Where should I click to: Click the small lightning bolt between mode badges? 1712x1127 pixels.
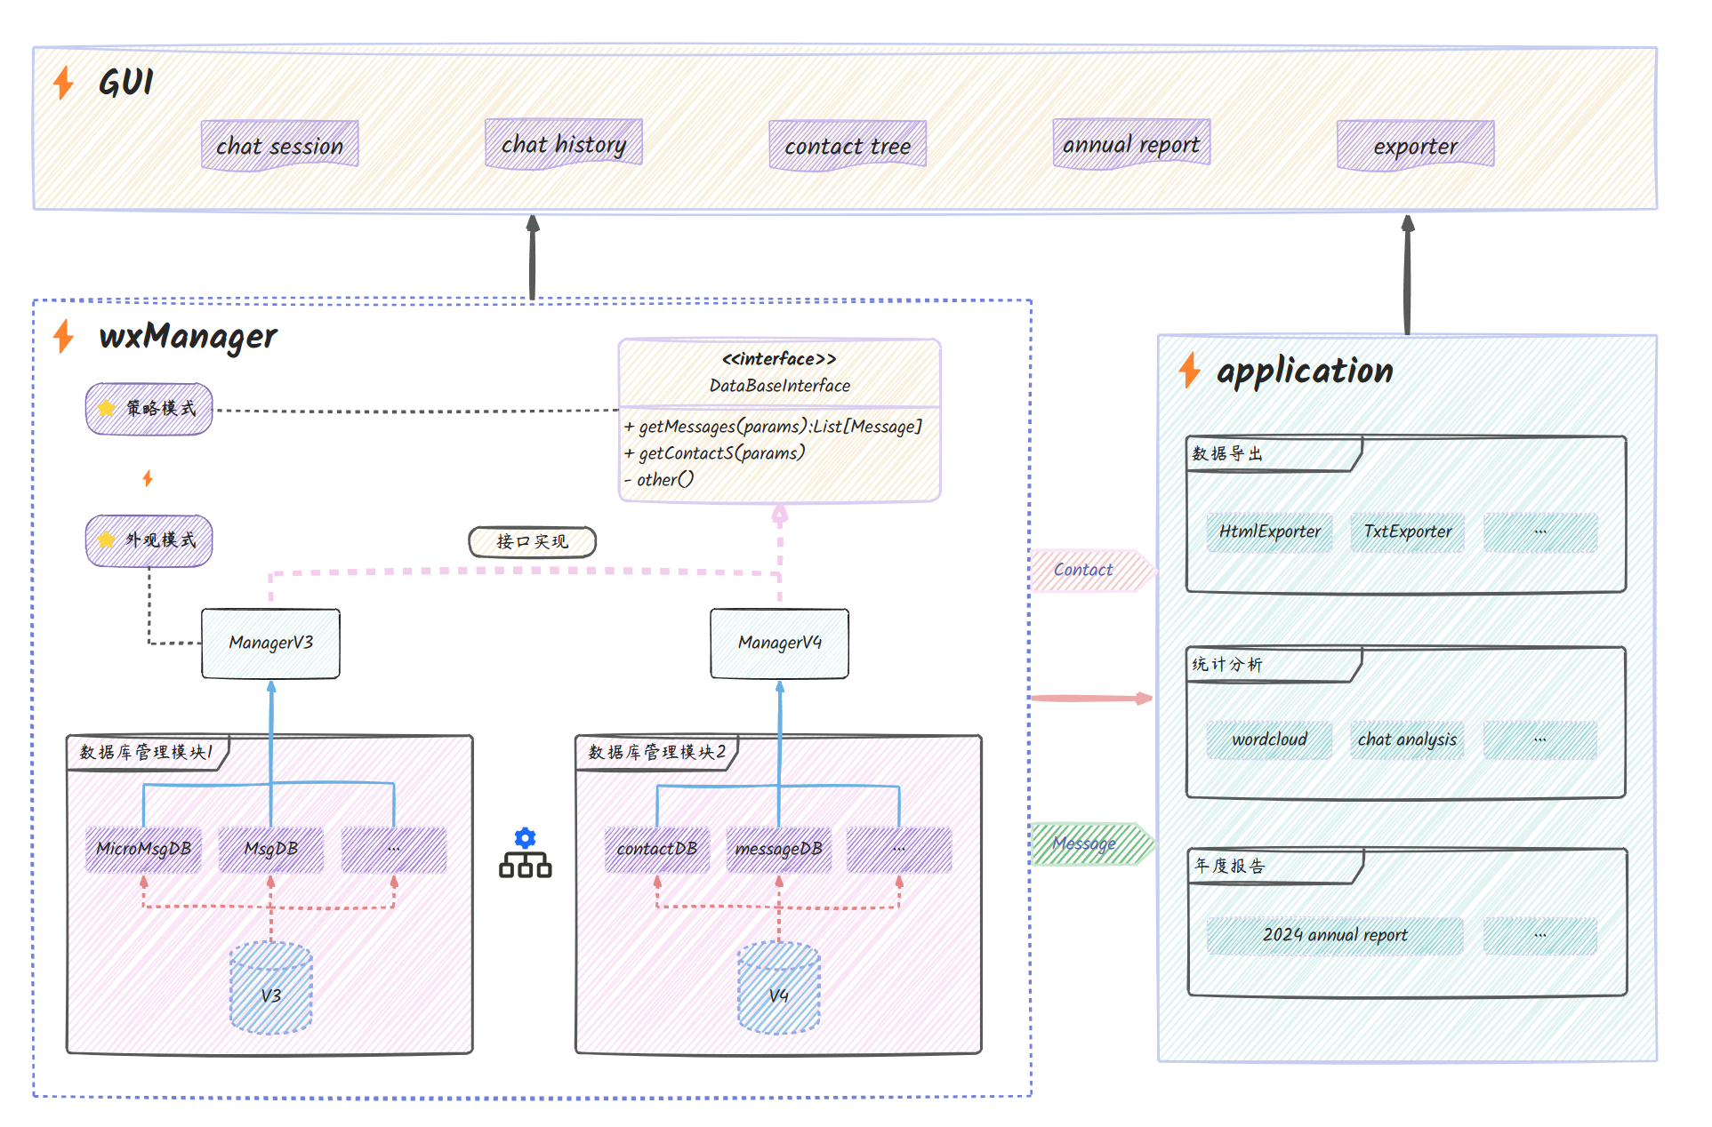click(148, 479)
